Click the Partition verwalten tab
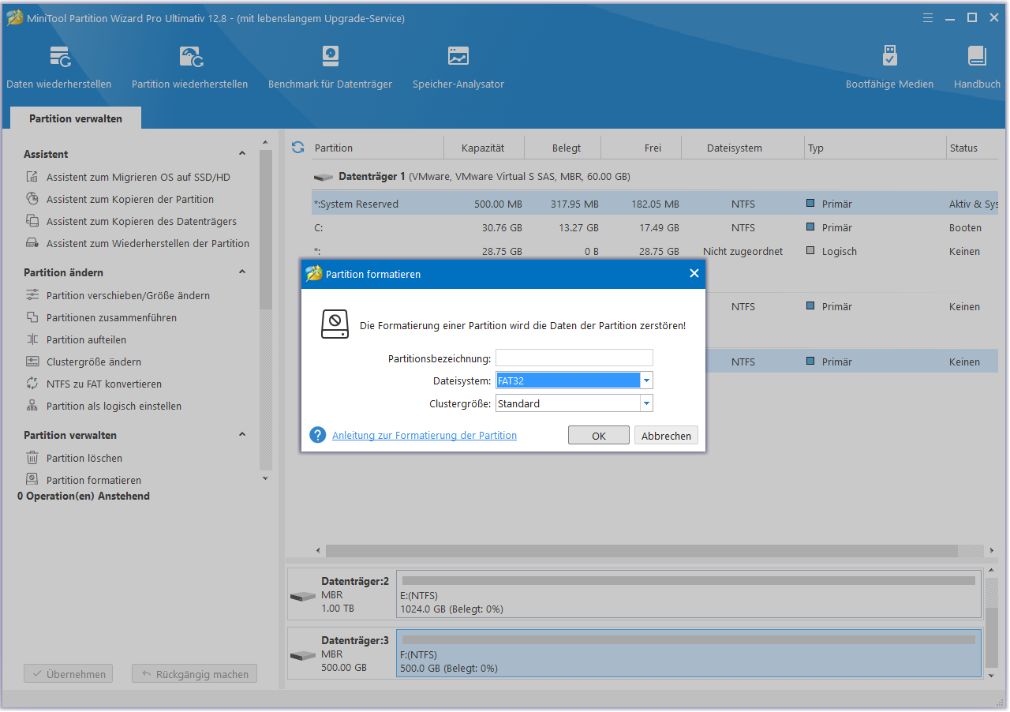The width and height of the screenshot is (1010, 712). 76,118
